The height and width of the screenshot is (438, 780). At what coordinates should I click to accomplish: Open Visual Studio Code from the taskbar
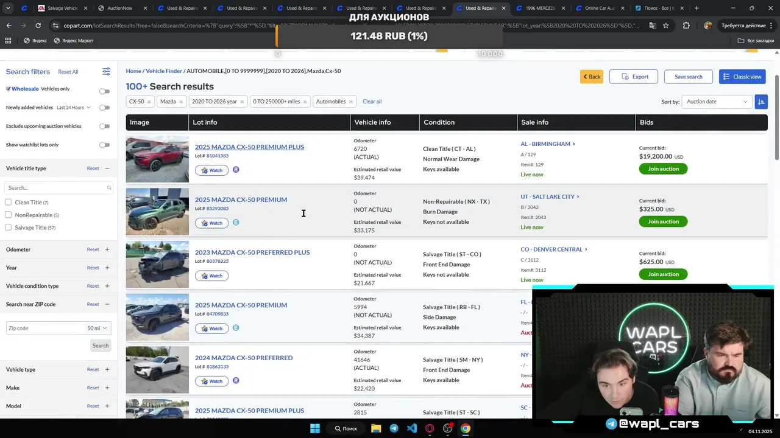click(412, 428)
